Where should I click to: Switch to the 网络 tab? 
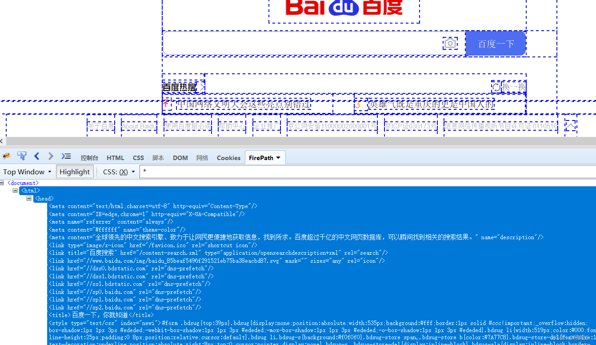point(202,158)
